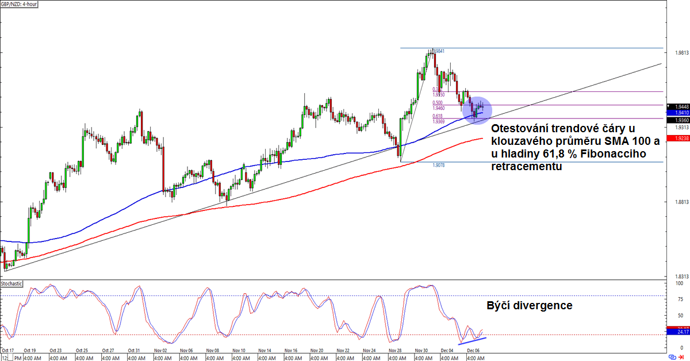Select the Fibonacci price label 1.9460
The image size is (690, 361).
point(438,108)
